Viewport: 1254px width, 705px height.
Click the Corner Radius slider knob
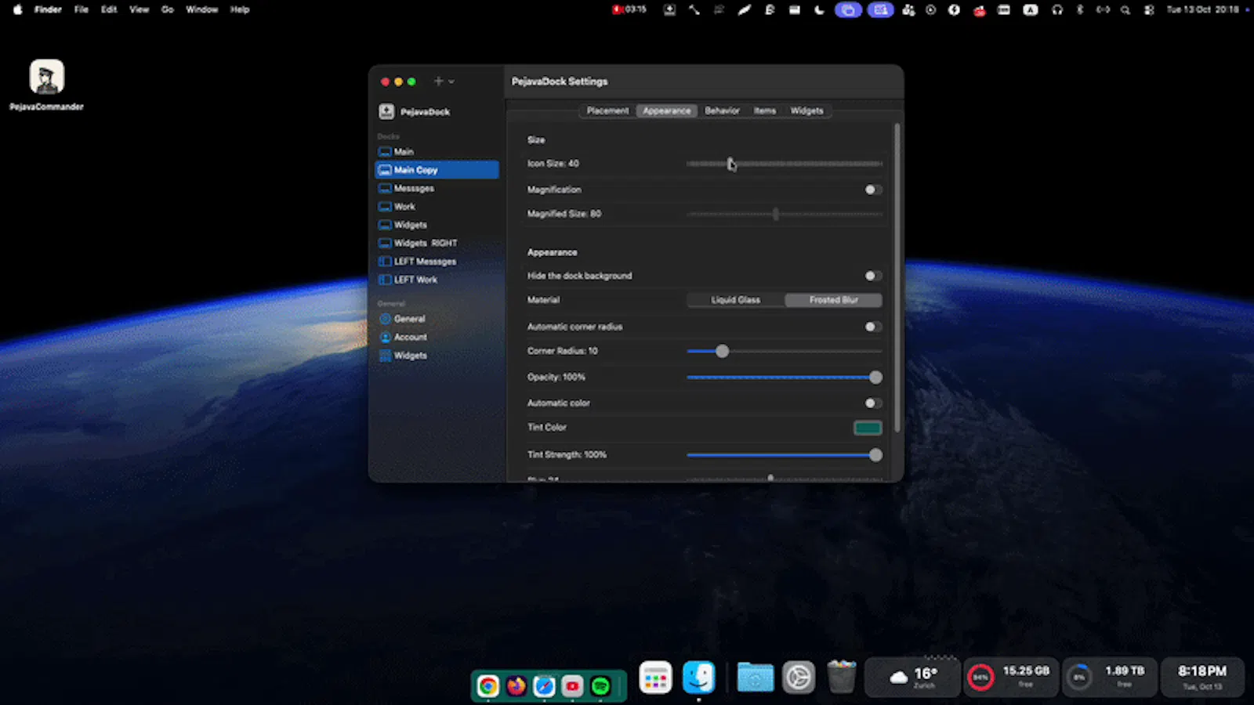pyautogui.click(x=722, y=351)
